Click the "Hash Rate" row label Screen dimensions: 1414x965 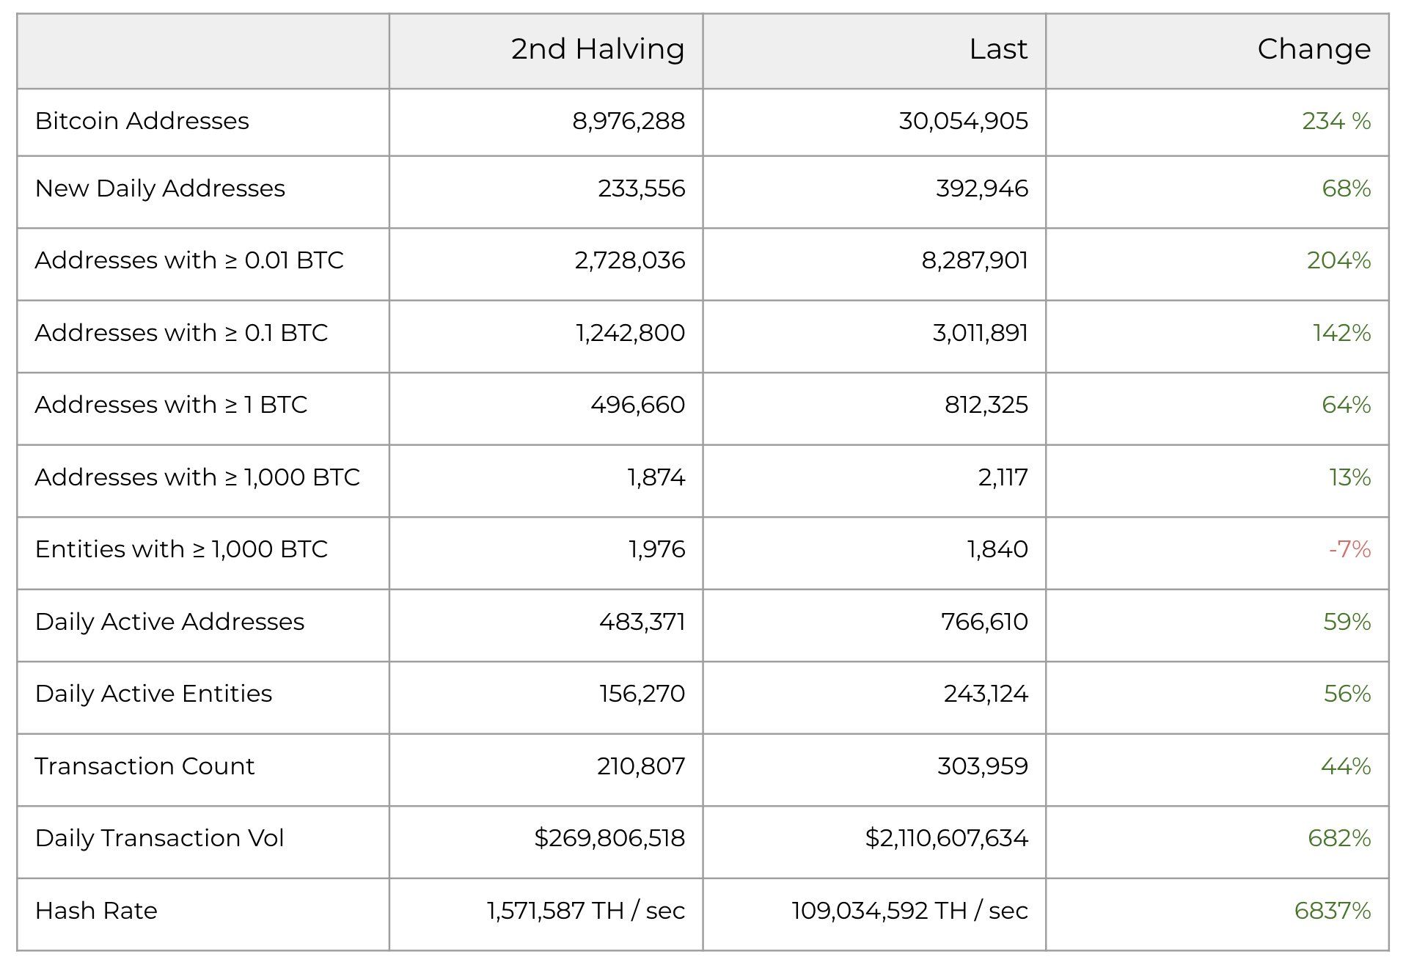pos(96,911)
